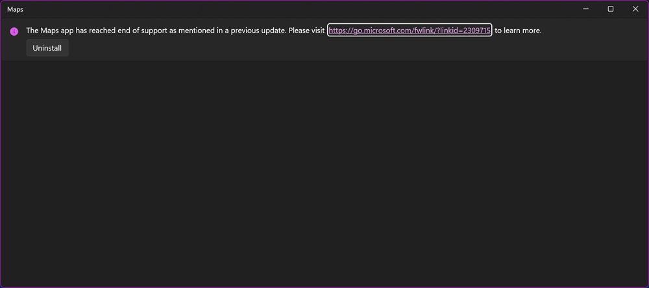Click the Uninstall button

47,48
